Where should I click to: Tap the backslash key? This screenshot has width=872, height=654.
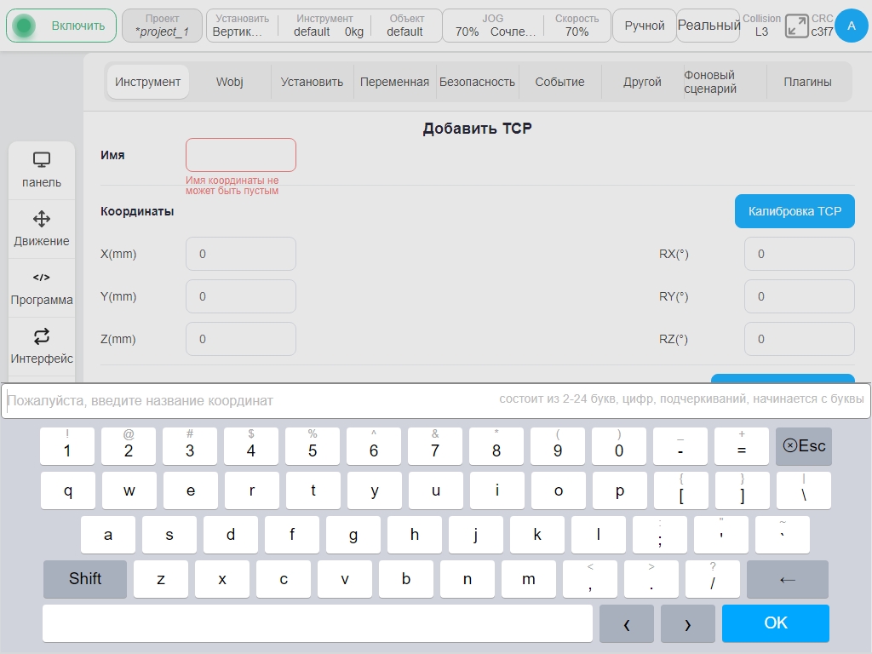804,490
